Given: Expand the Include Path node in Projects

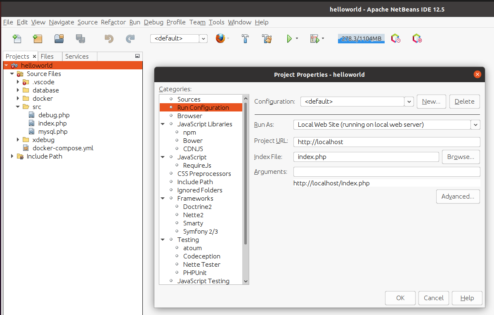Looking at the screenshot, I should click(12, 156).
